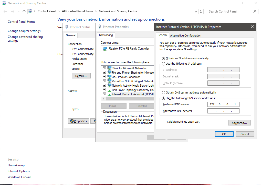Expand the chevron after Control Panel breadcrumb
Viewport: 261px width, 185px height.
click(59, 11)
